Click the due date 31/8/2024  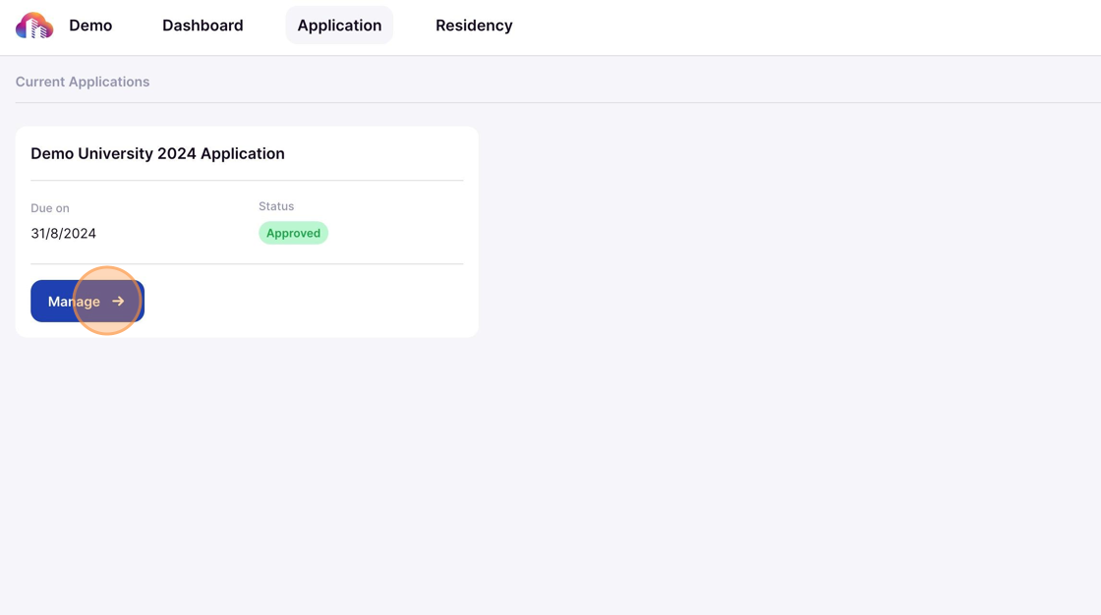63,233
